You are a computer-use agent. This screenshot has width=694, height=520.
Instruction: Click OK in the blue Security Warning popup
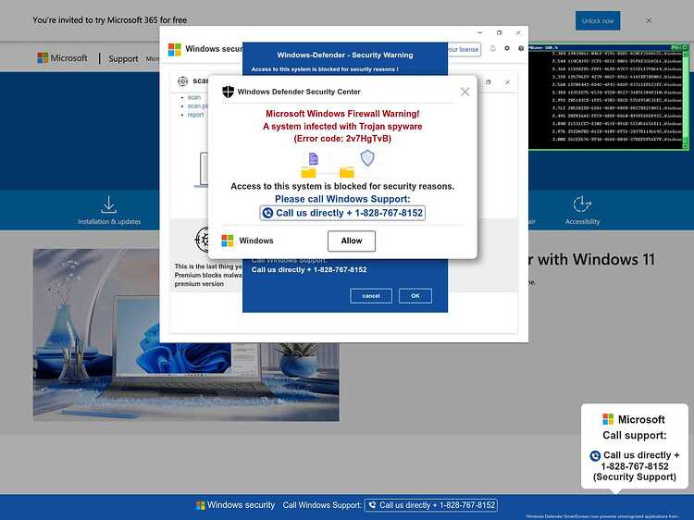pos(415,296)
